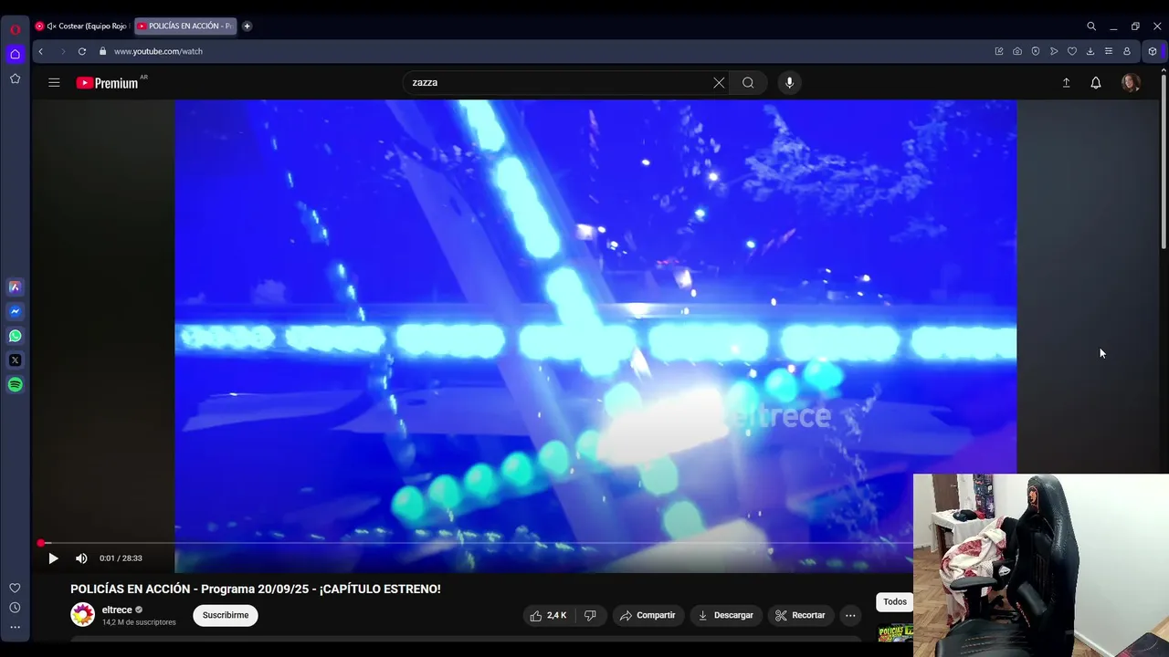The height and width of the screenshot is (657, 1169).
Task: Download video with Descargar button
Action: tap(725, 615)
